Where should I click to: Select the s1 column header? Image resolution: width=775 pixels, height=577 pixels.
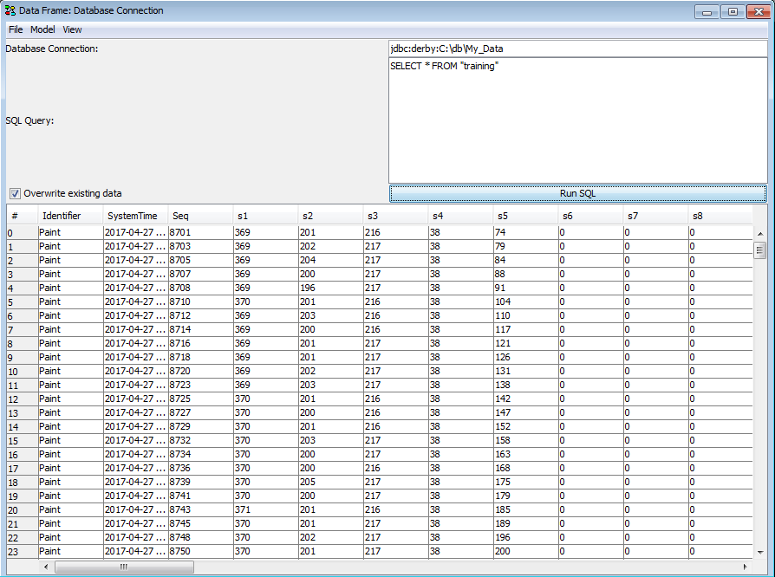266,216
